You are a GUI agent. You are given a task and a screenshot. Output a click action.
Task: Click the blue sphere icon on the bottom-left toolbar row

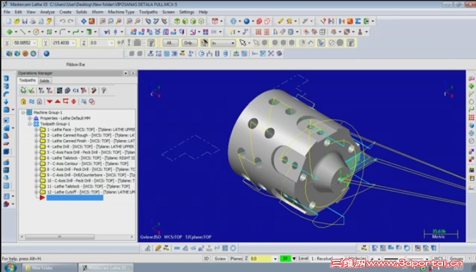coord(46,53)
